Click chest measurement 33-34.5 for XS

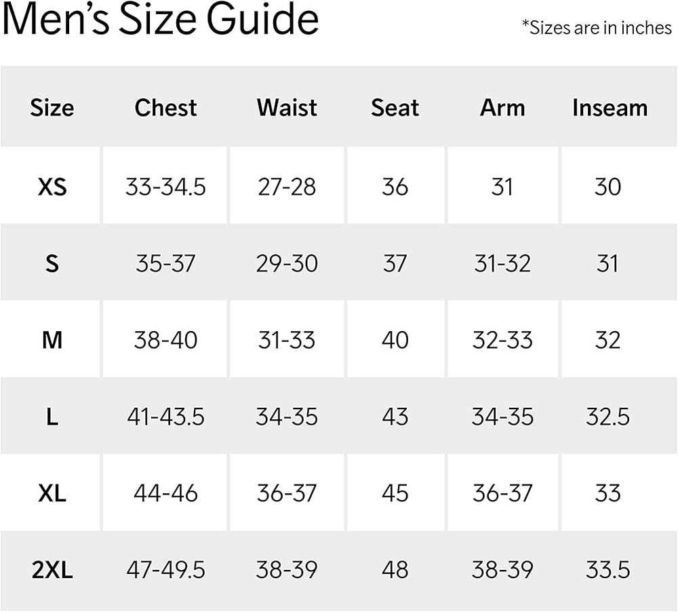[x=165, y=187]
